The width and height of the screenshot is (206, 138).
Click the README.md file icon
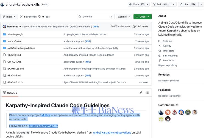pyautogui.click(x=5, y=75)
